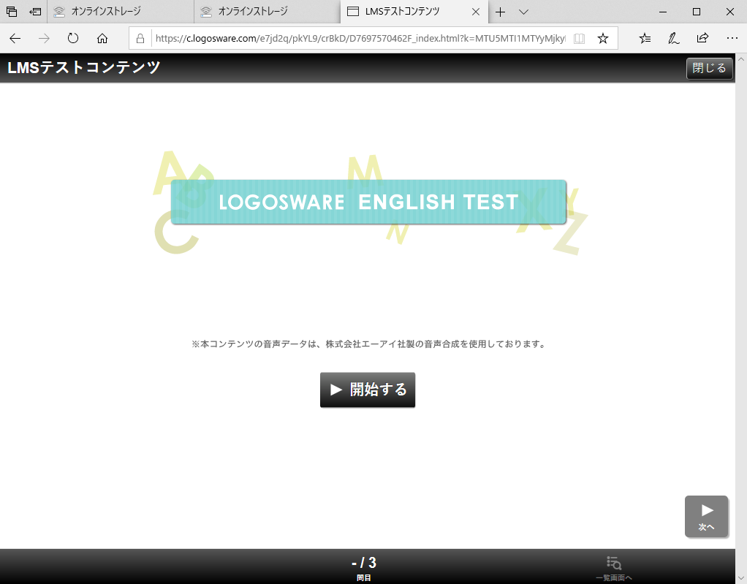Click the browser forward arrow

pyautogui.click(x=44, y=38)
